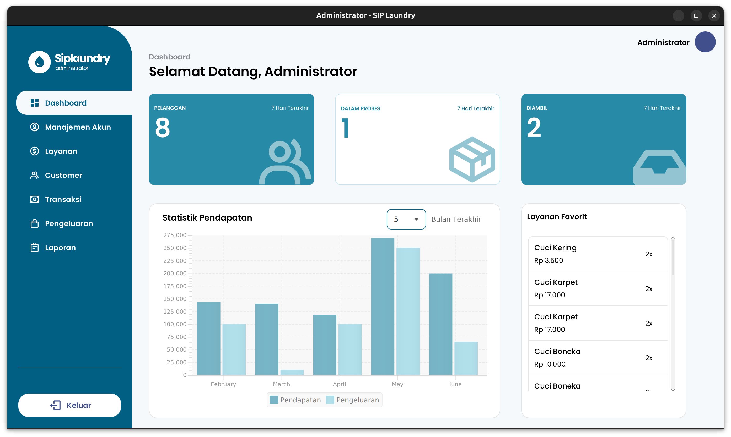Click the Laporan calendar icon
The width and height of the screenshot is (731, 437).
(x=34, y=248)
